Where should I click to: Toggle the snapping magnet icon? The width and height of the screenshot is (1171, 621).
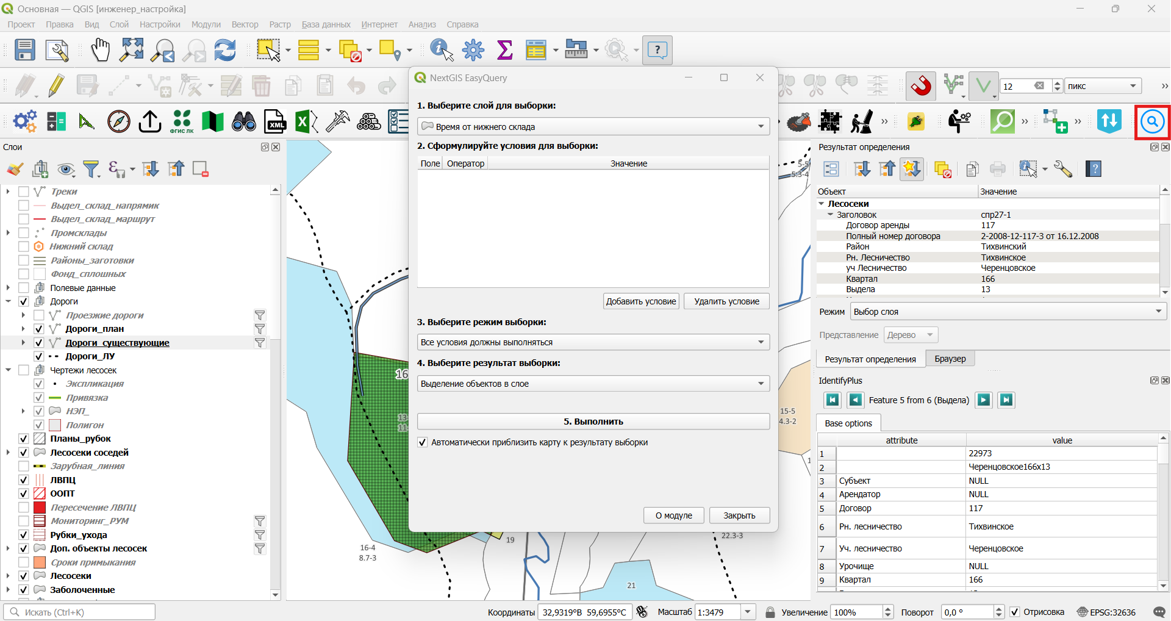(x=921, y=86)
